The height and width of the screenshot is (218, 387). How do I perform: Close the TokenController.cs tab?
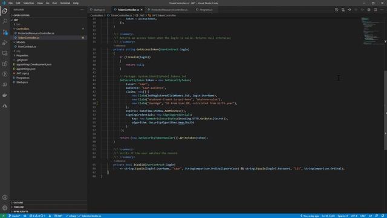pos(141,10)
